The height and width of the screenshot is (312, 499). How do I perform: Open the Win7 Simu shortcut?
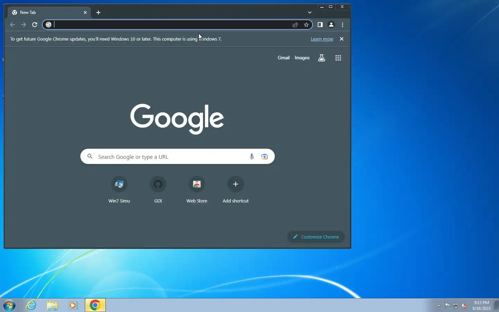click(x=119, y=190)
